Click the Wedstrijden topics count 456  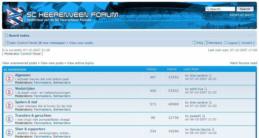pos(153,91)
